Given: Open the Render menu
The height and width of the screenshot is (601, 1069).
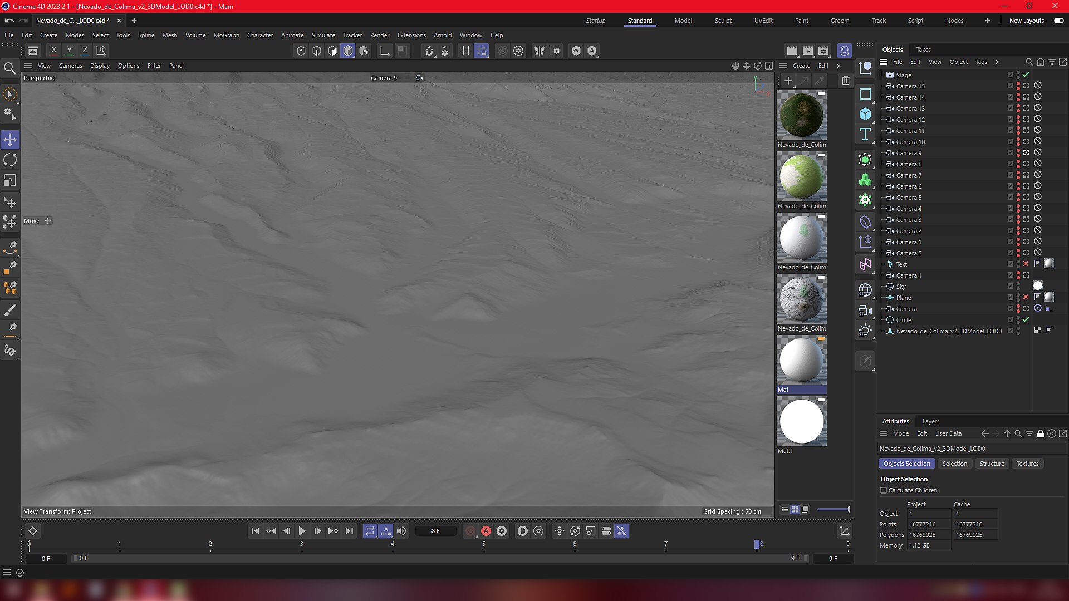Looking at the screenshot, I should tap(380, 35).
